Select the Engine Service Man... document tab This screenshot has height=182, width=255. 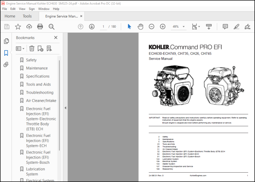pyautogui.click(x=62, y=16)
